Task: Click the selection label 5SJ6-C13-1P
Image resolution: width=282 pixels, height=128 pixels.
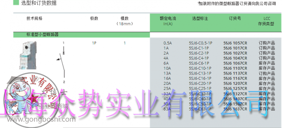Action: (x=200, y=73)
